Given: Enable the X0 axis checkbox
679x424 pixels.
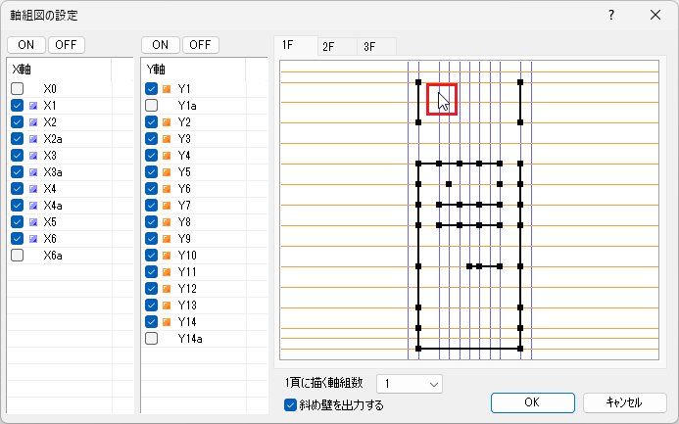Looking at the screenshot, I should point(18,89).
